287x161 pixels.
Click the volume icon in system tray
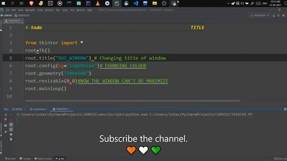pos(242,3)
